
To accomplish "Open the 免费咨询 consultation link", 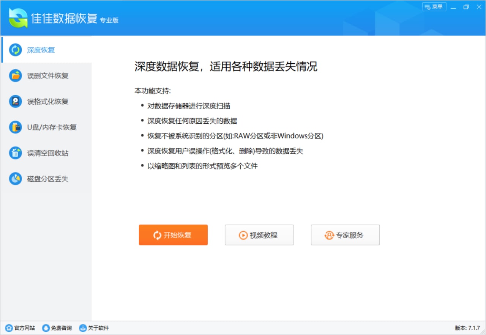I will [62, 328].
